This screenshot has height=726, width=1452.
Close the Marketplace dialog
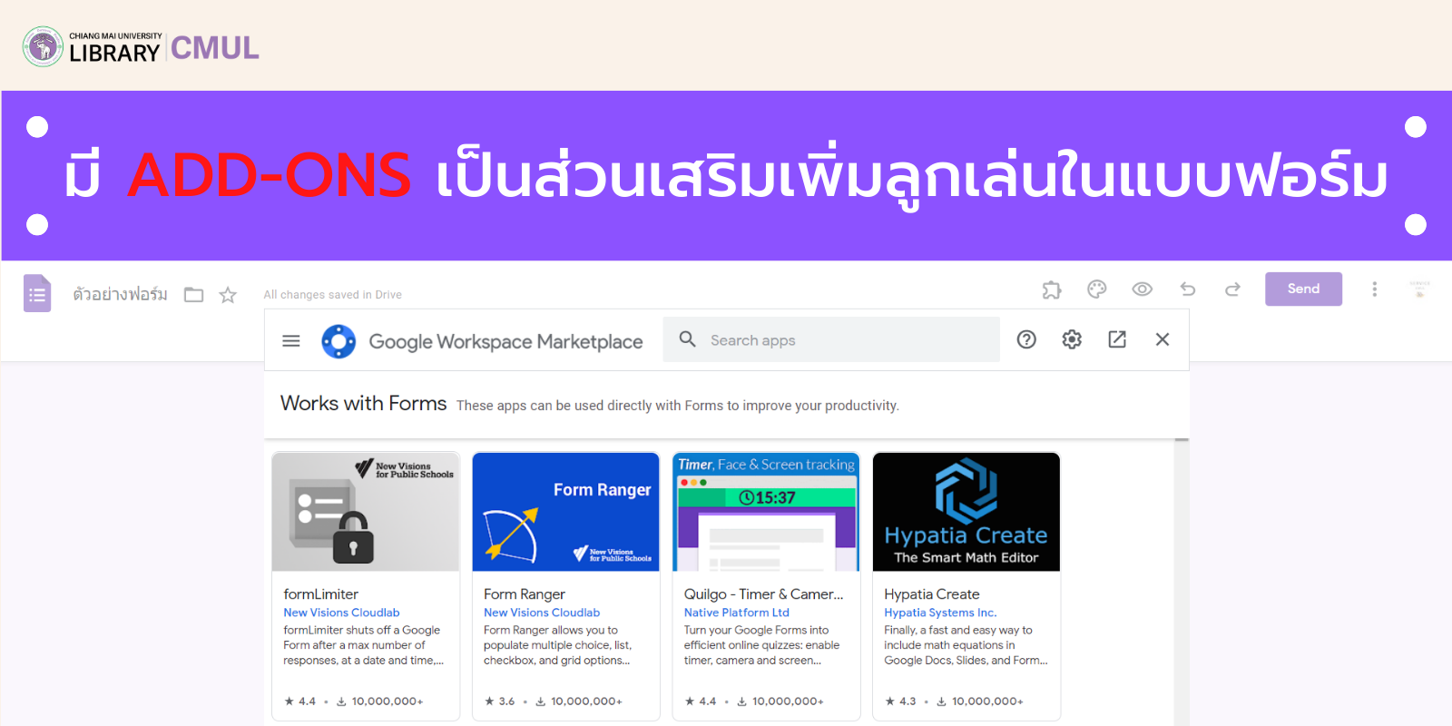(1163, 339)
